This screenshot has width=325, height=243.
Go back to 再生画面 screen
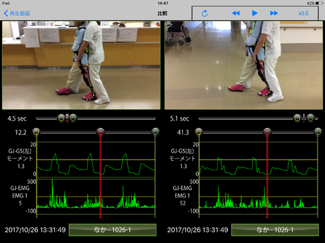pos(17,13)
